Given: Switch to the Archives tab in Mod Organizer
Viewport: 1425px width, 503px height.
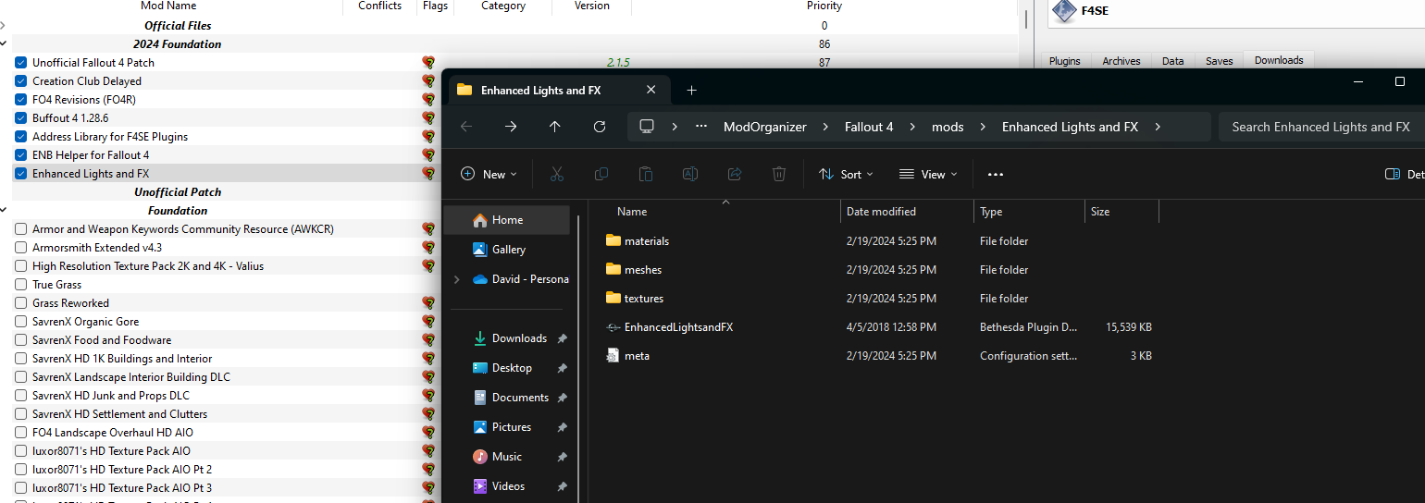Looking at the screenshot, I should [1121, 61].
